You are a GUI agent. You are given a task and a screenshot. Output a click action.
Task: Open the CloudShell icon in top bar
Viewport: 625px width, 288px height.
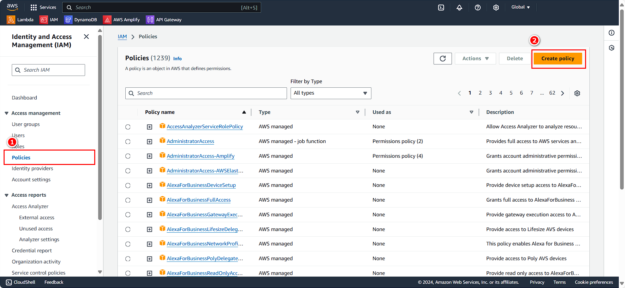click(441, 7)
